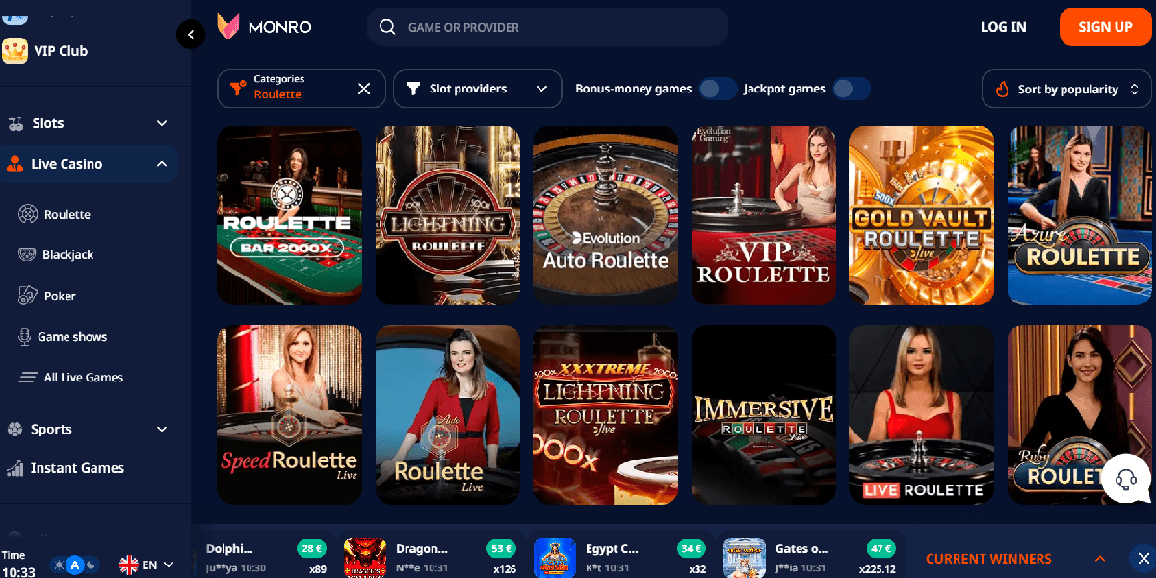Switch to the dark moon theme
This screenshot has height=578, width=1156.
click(91, 565)
